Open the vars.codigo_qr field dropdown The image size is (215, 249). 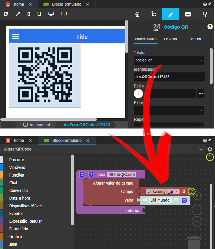pos(163,192)
